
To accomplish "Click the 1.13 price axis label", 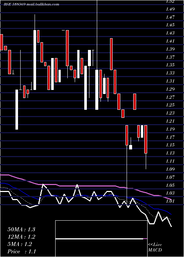I will click(170, 153).
